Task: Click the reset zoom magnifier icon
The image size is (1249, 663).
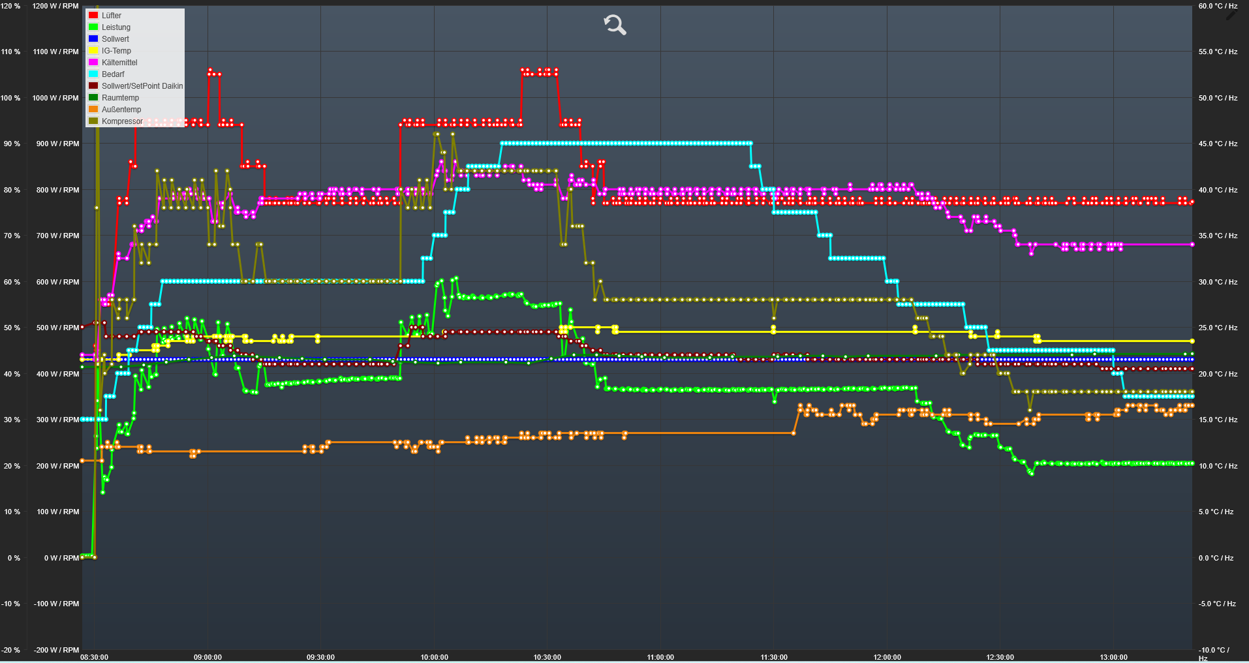Action: coord(614,25)
